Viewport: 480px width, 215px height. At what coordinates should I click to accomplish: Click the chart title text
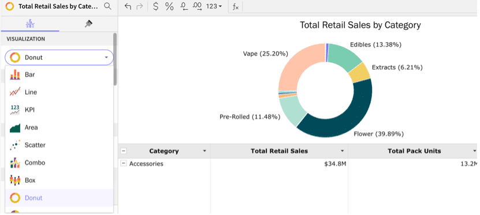pos(360,25)
